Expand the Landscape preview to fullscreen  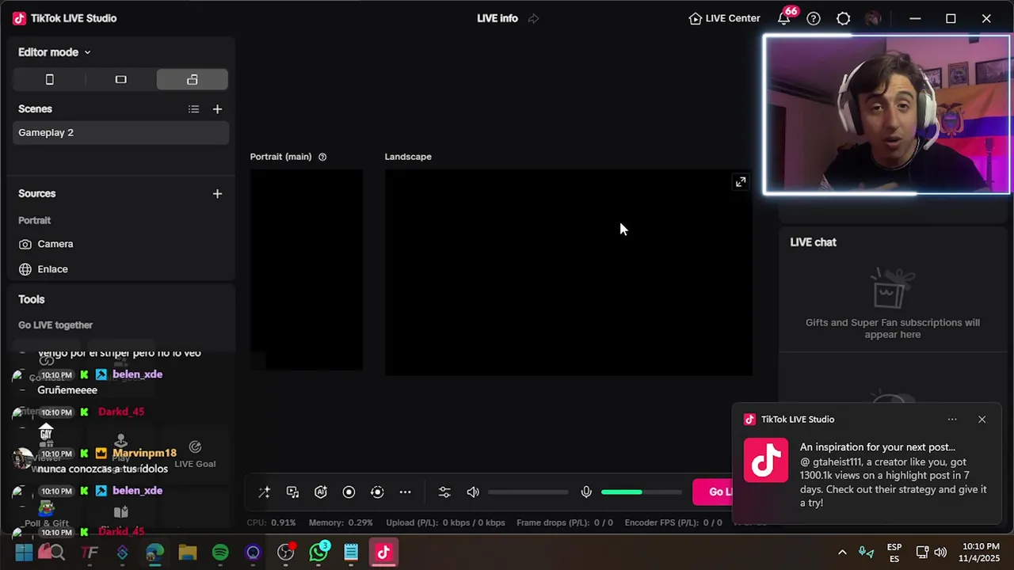click(740, 182)
